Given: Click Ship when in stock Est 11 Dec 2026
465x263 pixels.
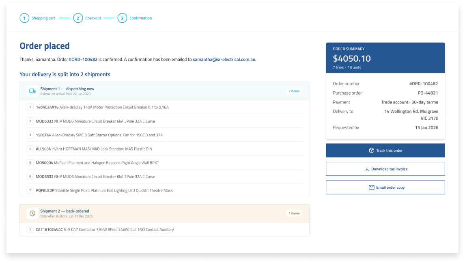Looking at the screenshot, I should (x=67, y=216).
